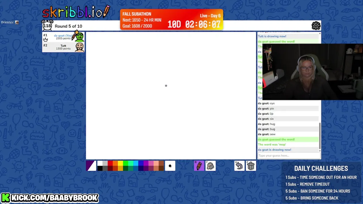This screenshot has width=363, height=204.
Task: Click the streamer webcam overlay
Action: [313, 72]
